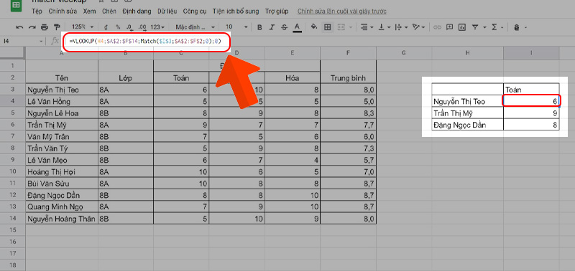Toggle the filter button
Viewport: 575px width, 271px height.
click(475, 27)
